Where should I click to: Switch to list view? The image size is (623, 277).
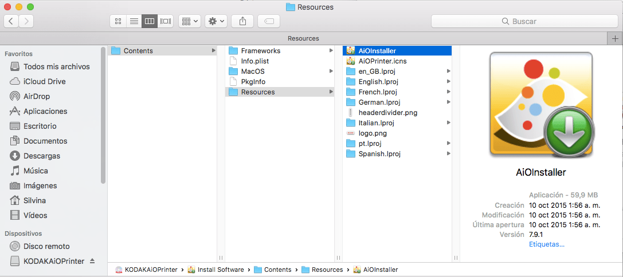point(134,21)
